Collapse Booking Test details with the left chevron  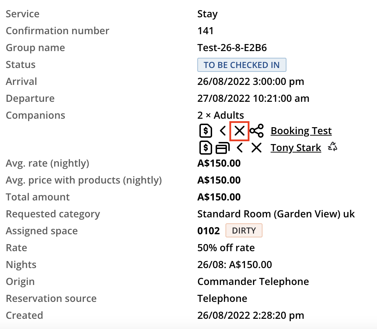[x=222, y=131]
